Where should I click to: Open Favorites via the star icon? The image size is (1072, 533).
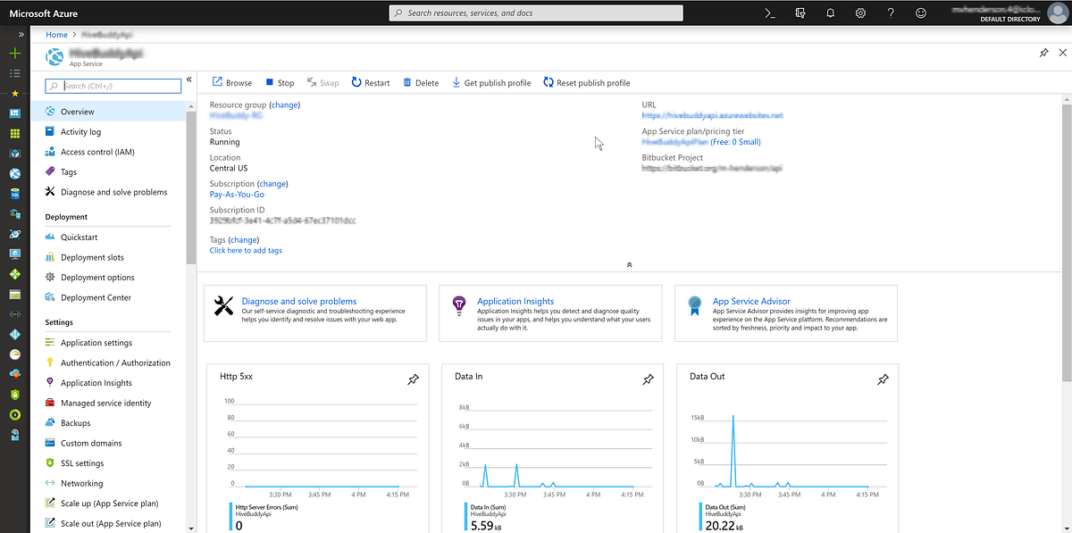[13, 92]
